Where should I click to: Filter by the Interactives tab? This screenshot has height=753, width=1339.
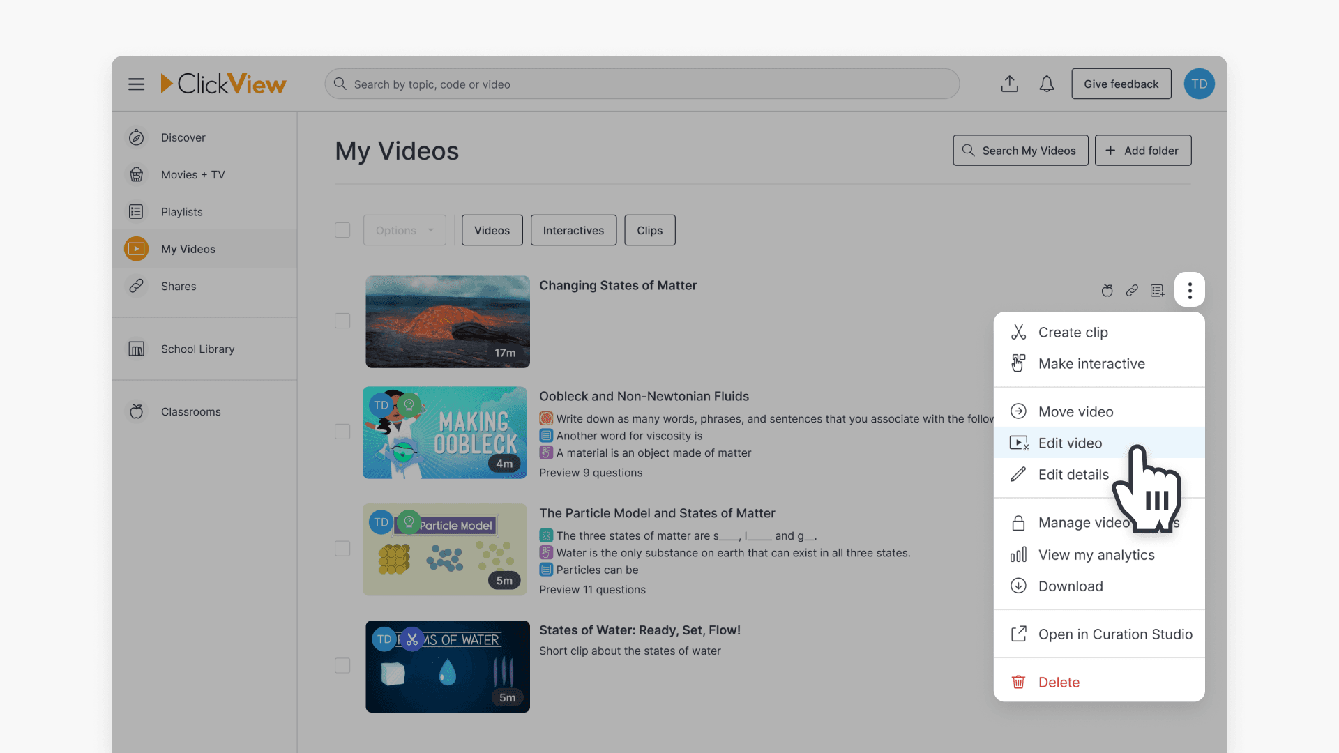click(573, 230)
